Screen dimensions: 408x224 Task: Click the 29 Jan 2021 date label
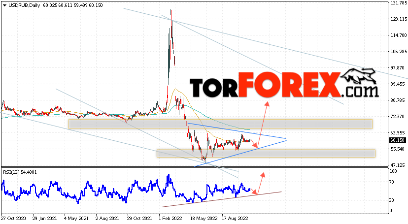(x=45, y=219)
